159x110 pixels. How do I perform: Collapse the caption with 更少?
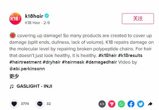tap(14, 76)
